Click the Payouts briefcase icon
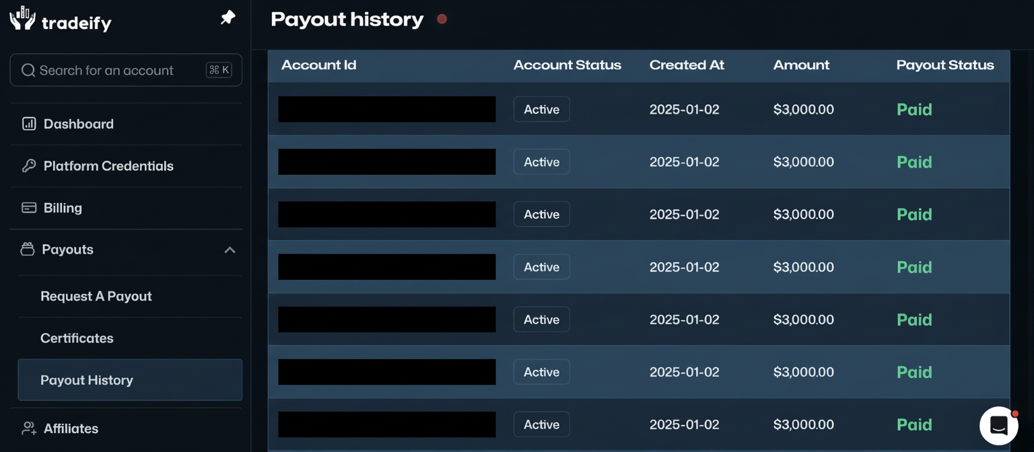Viewport: 1034px width, 452px height. tap(27, 249)
